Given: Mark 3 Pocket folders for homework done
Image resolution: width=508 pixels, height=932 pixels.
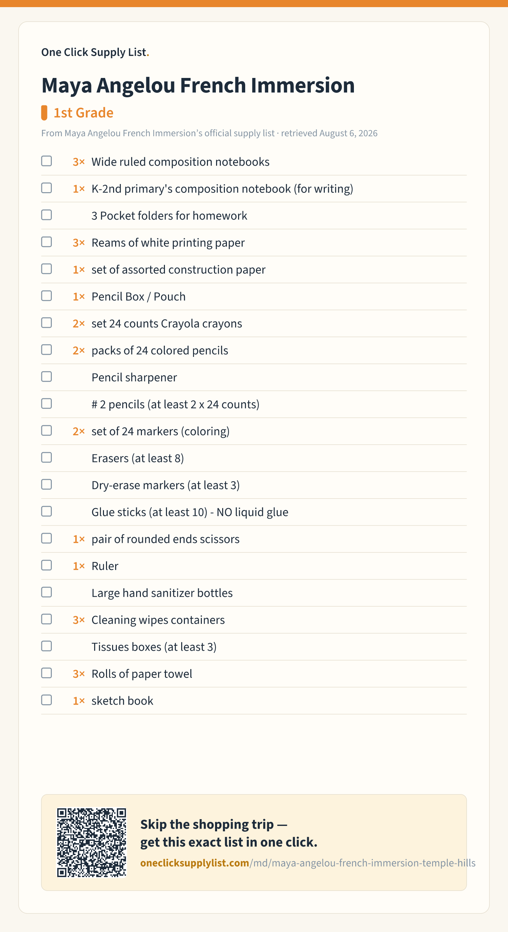Looking at the screenshot, I should (46, 215).
